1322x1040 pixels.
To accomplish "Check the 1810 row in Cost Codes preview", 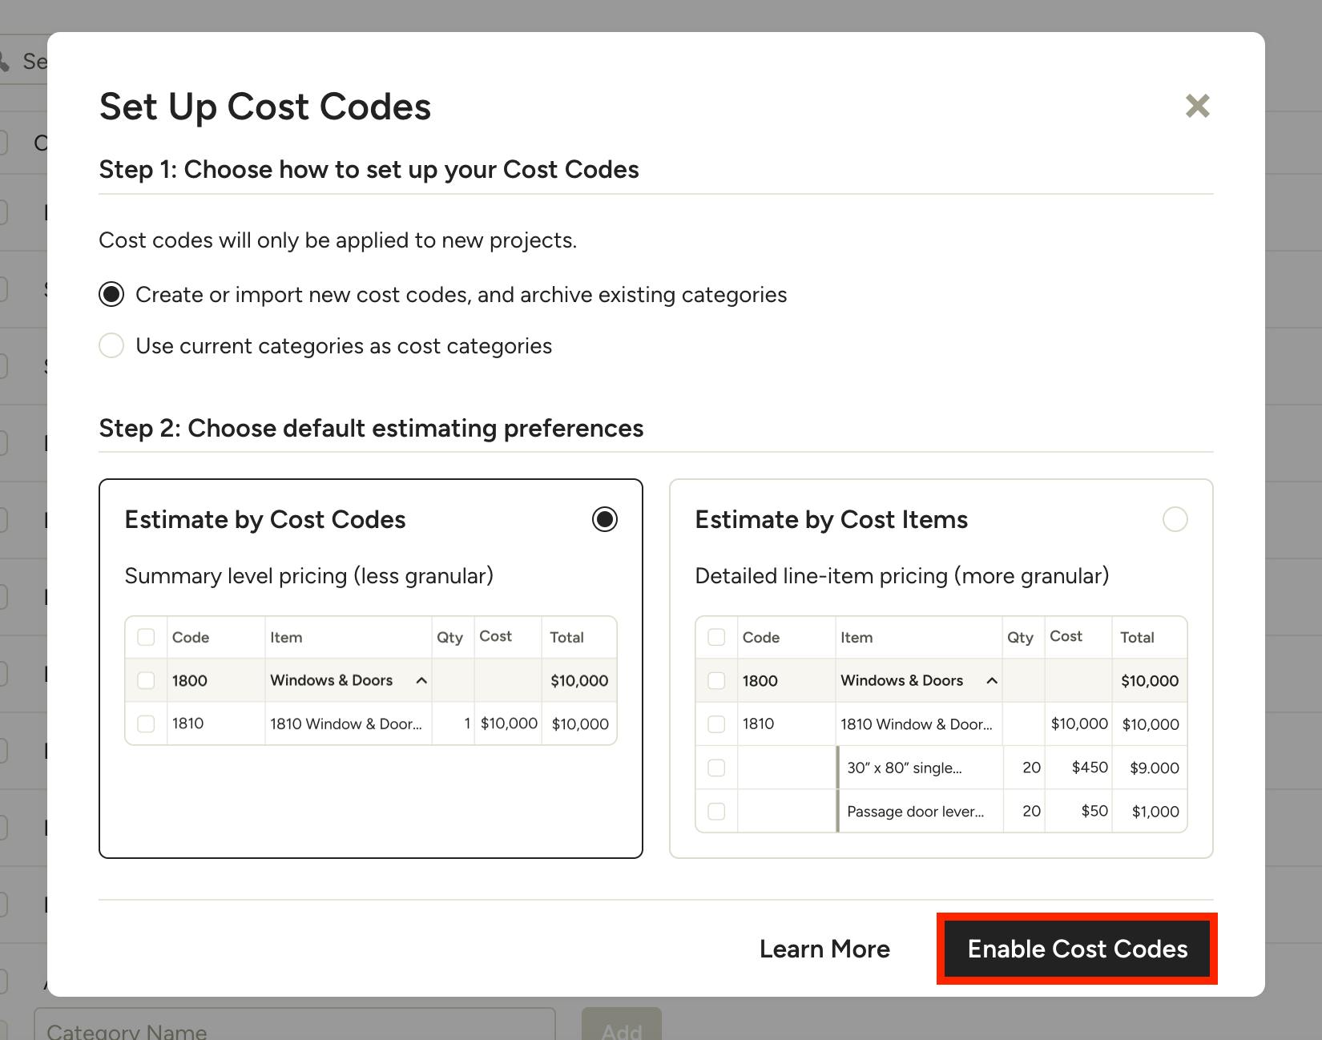I will [146, 724].
